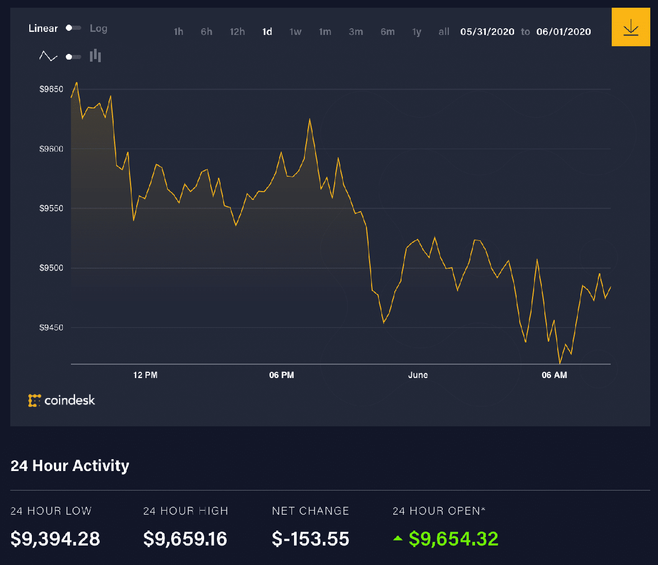
Task: Click the 12 PM x-axis label
Action: pos(145,375)
